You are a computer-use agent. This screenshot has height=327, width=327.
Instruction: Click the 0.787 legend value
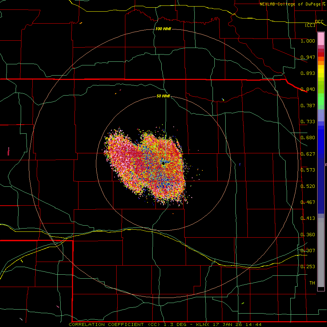[x=308, y=105]
